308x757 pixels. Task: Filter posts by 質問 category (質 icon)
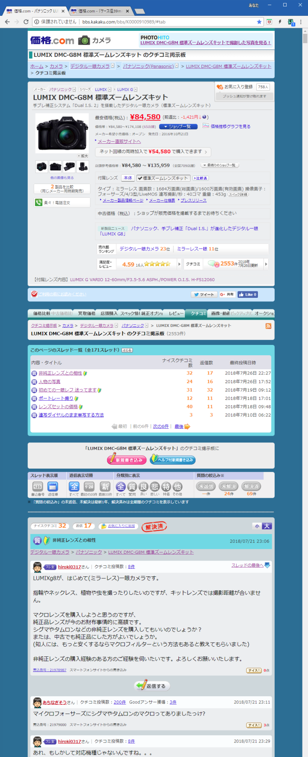point(132,487)
